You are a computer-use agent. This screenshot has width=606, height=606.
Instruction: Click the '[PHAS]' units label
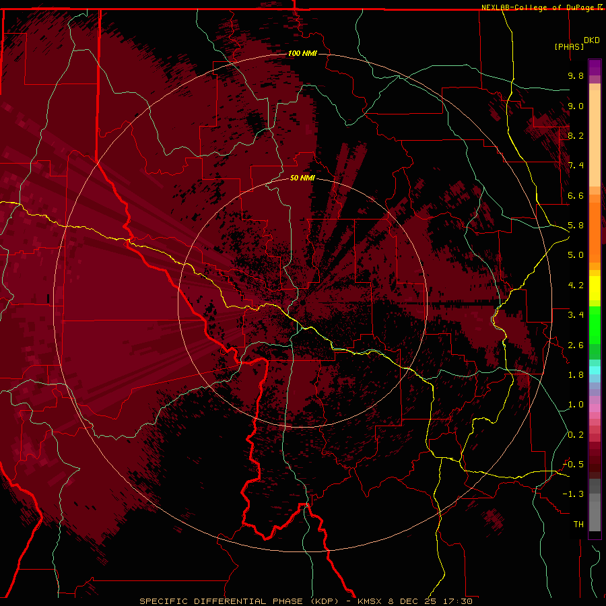[x=569, y=46]
